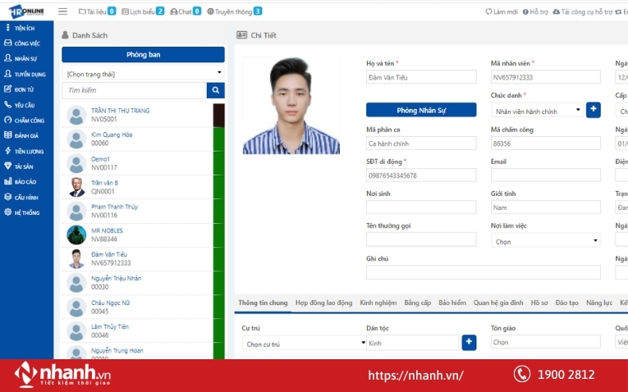Click plus button next to Chức danh
This screenshot has width=628, height=392.
(594, 109)
